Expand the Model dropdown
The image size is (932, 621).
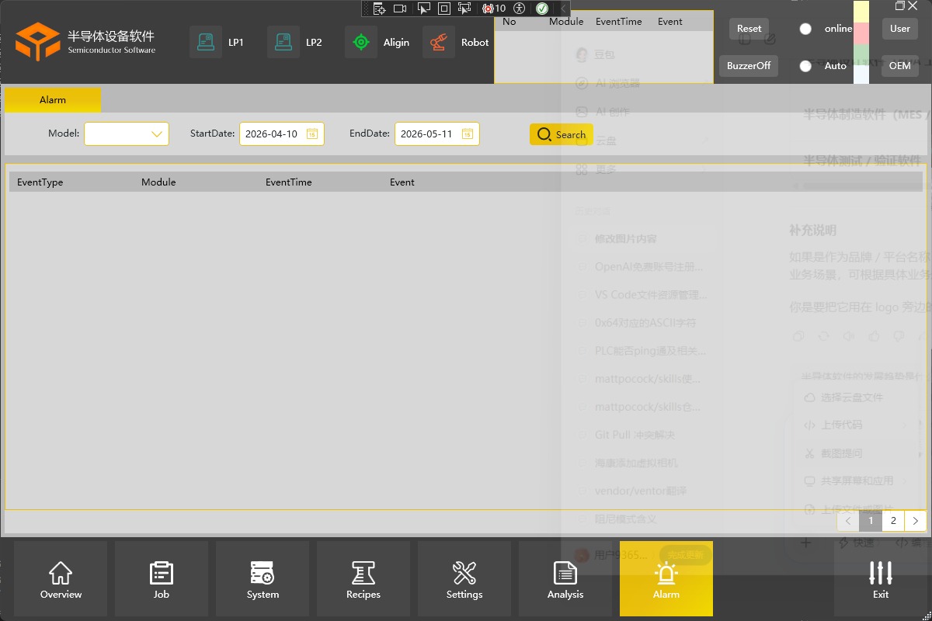pos(127,134)
